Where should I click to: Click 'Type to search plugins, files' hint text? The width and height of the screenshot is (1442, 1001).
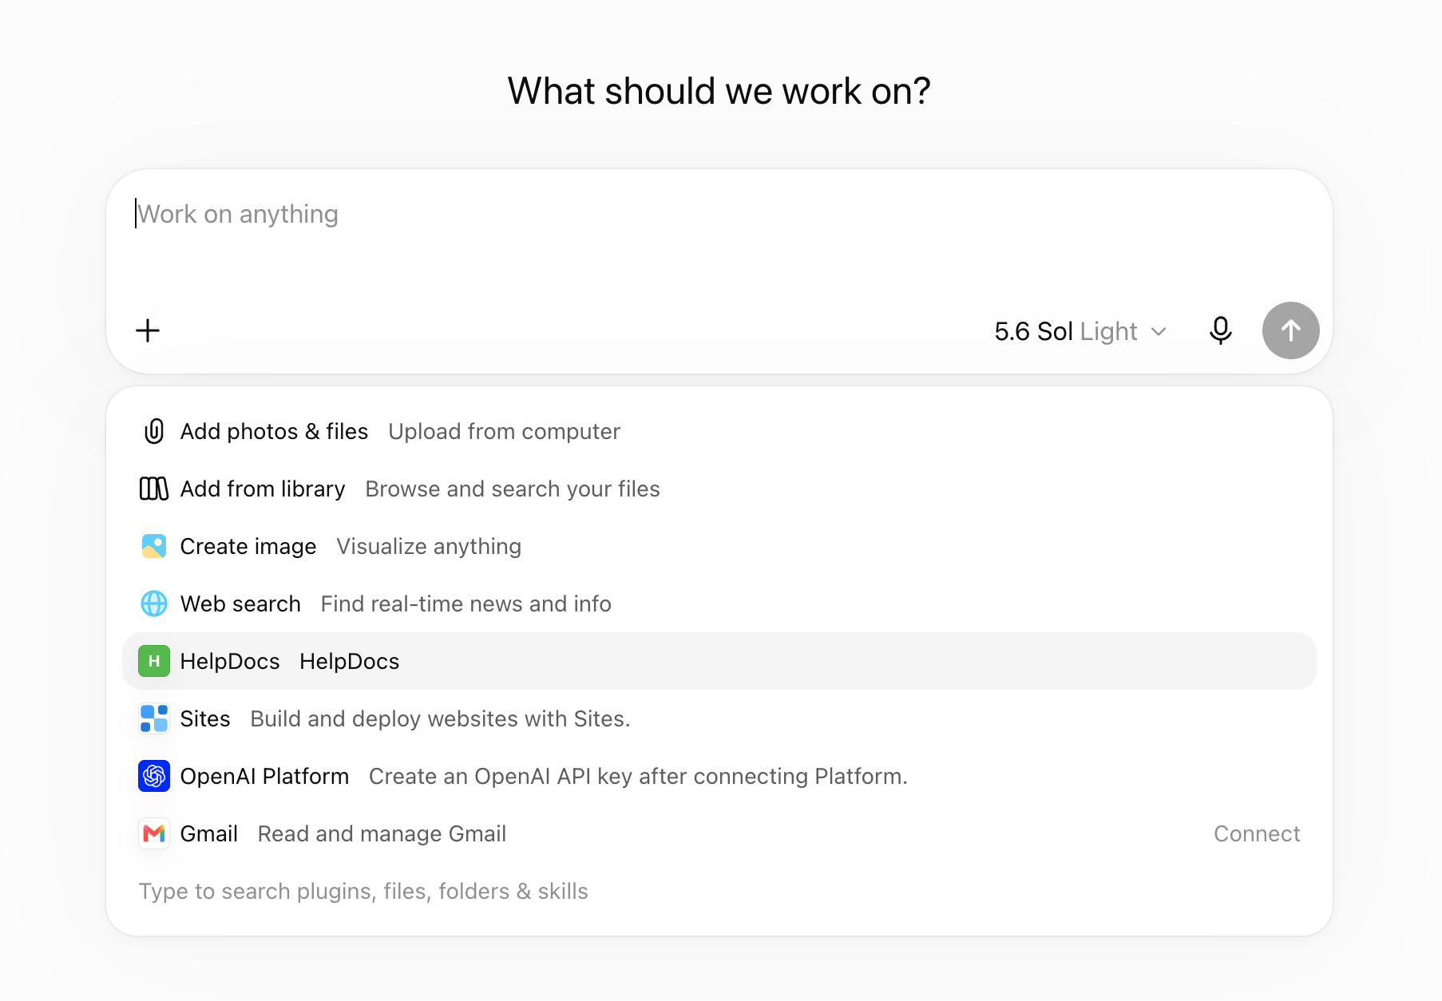[363, 891]
